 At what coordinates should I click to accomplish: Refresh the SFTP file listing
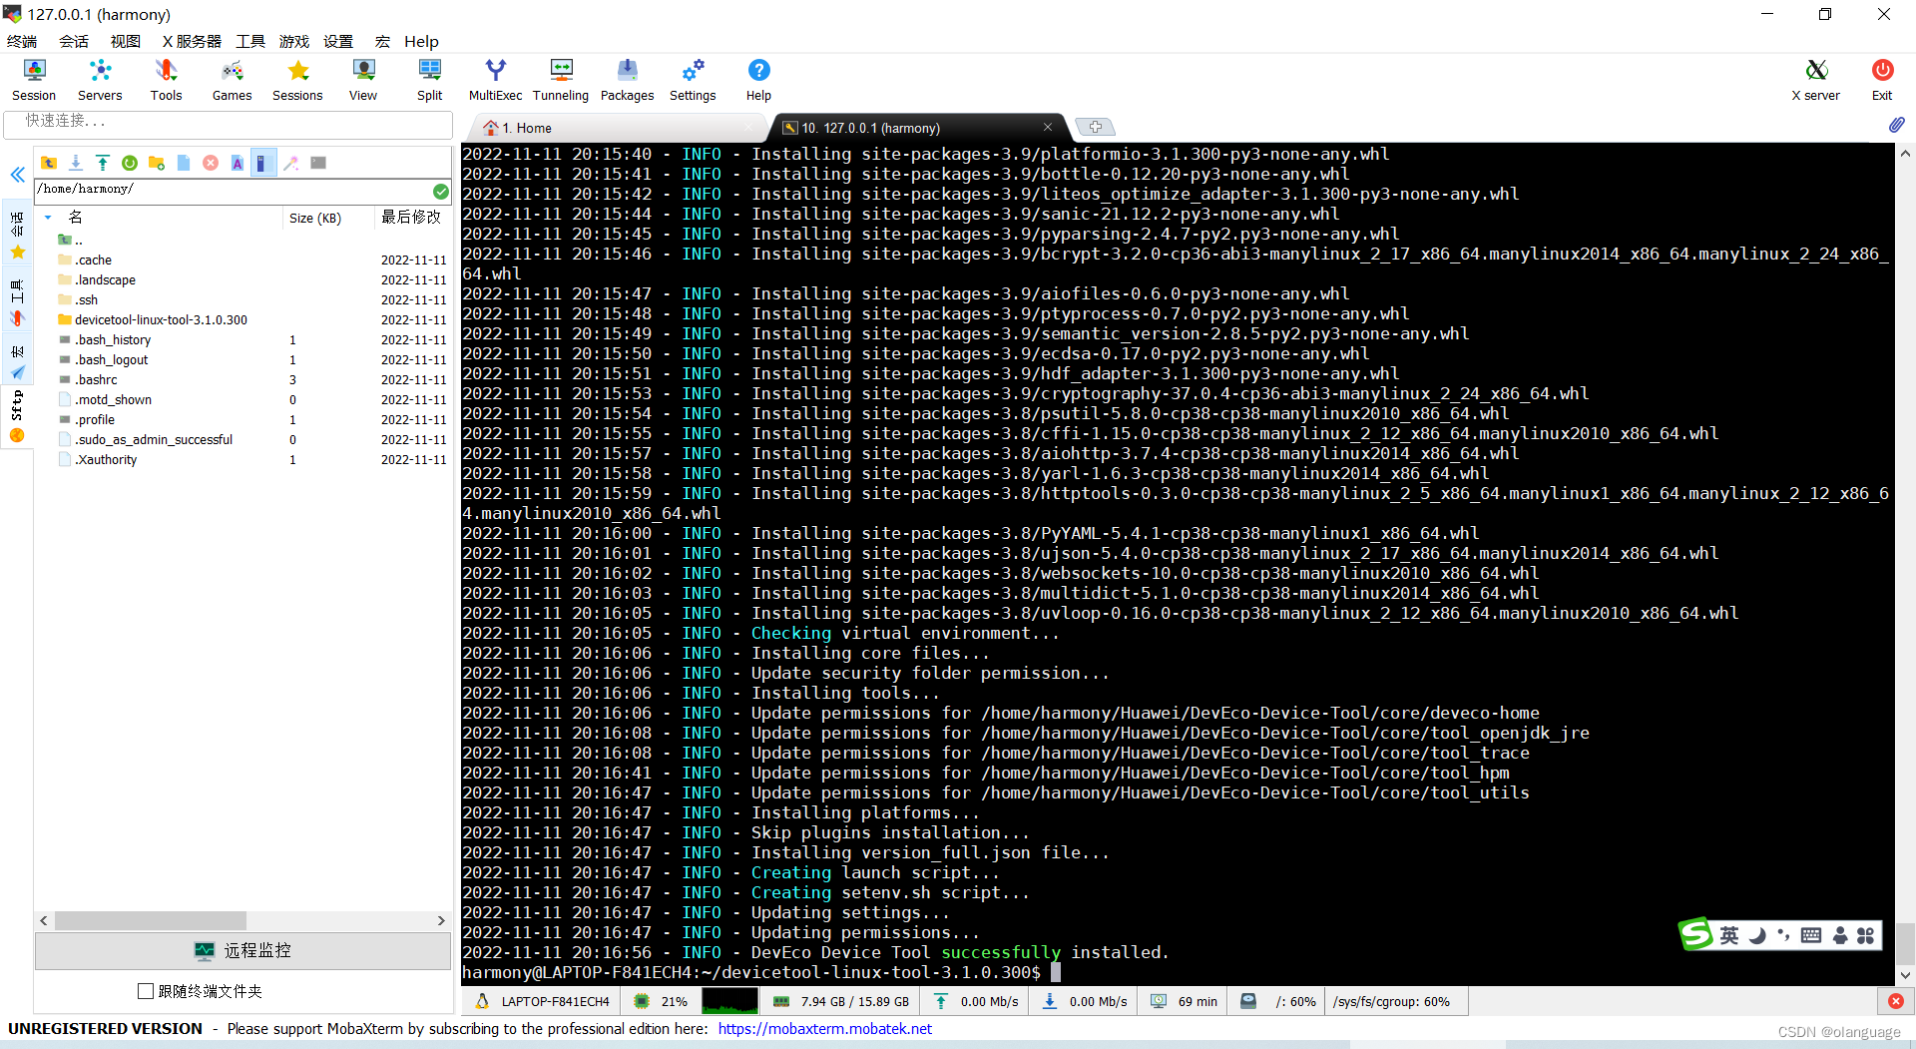[x=130, y=163]
